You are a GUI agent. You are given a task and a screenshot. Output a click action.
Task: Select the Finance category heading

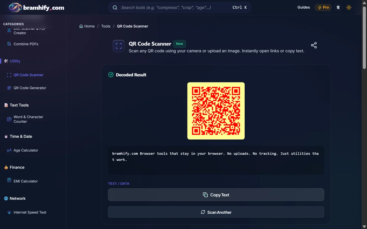click(x=17, y=167)
